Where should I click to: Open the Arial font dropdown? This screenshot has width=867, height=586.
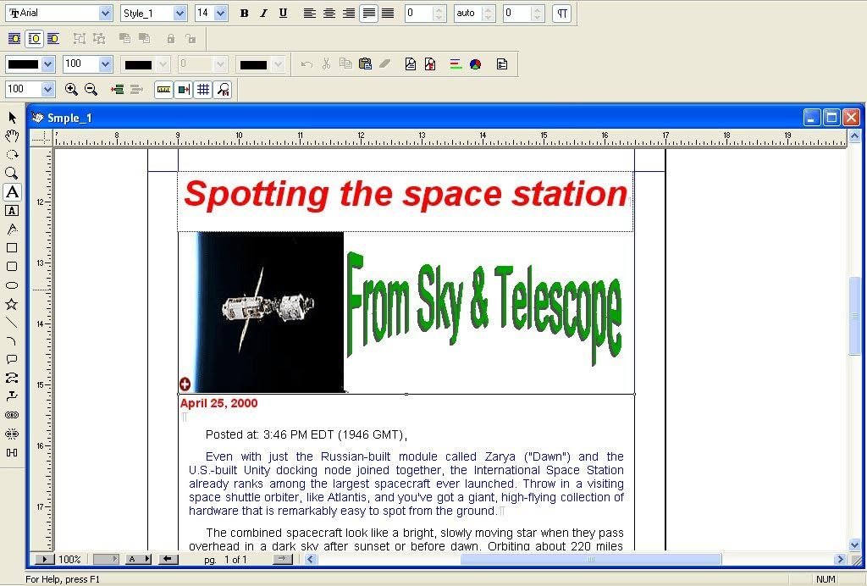point(105,14)
